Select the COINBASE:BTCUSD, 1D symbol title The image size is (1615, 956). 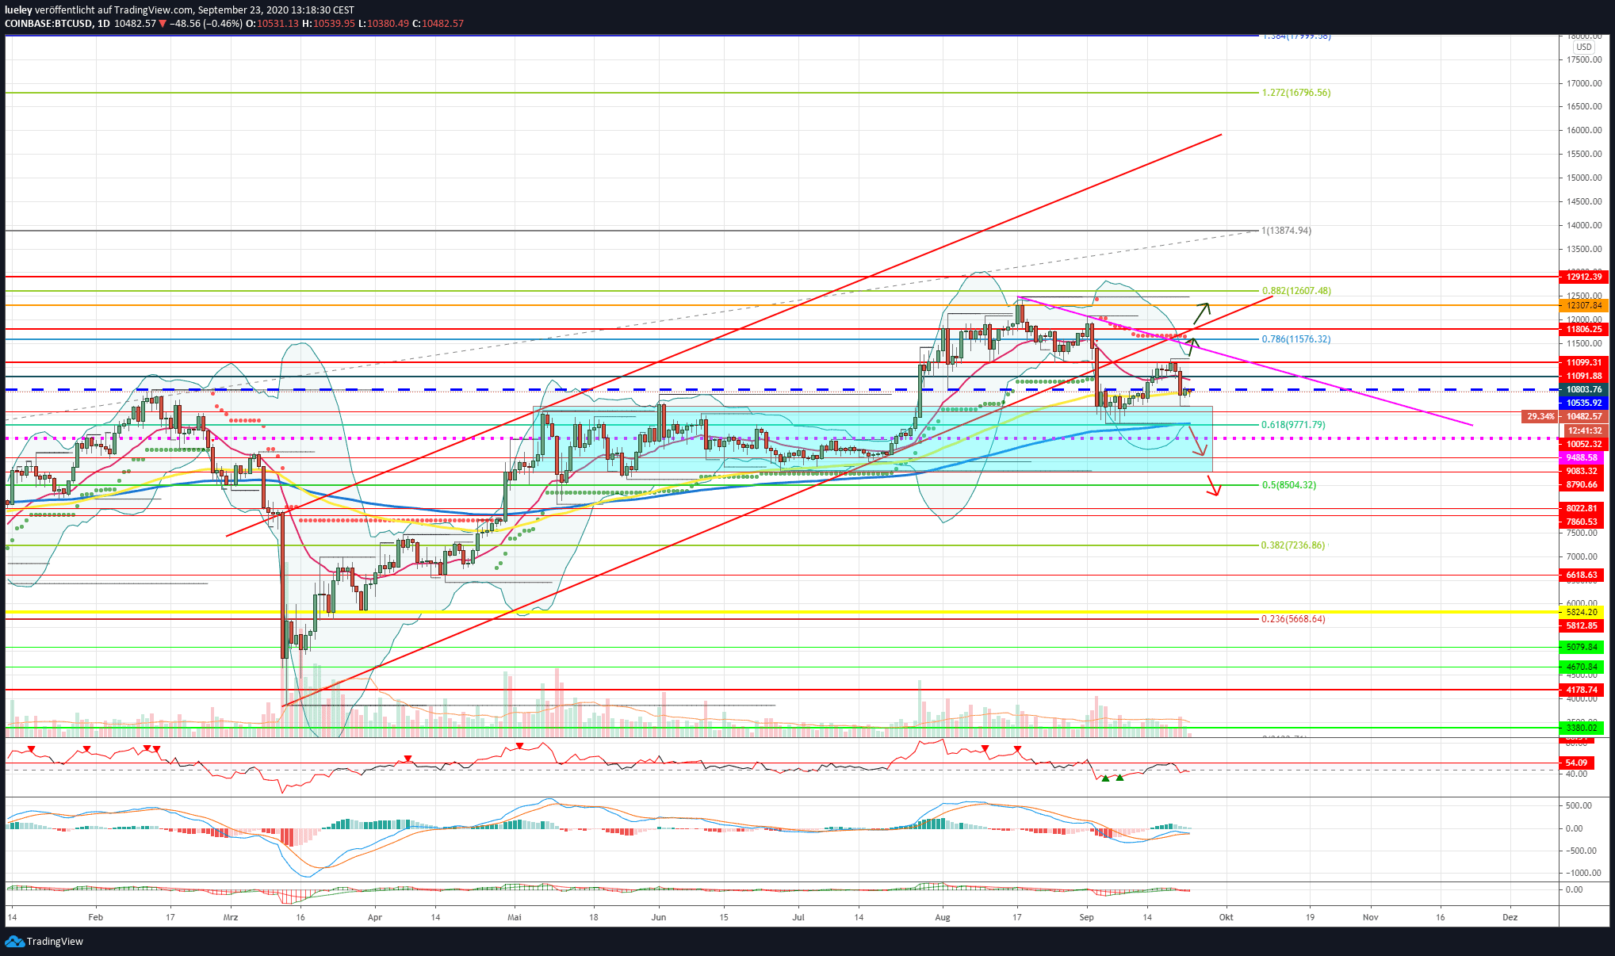[x=57, y=24]
